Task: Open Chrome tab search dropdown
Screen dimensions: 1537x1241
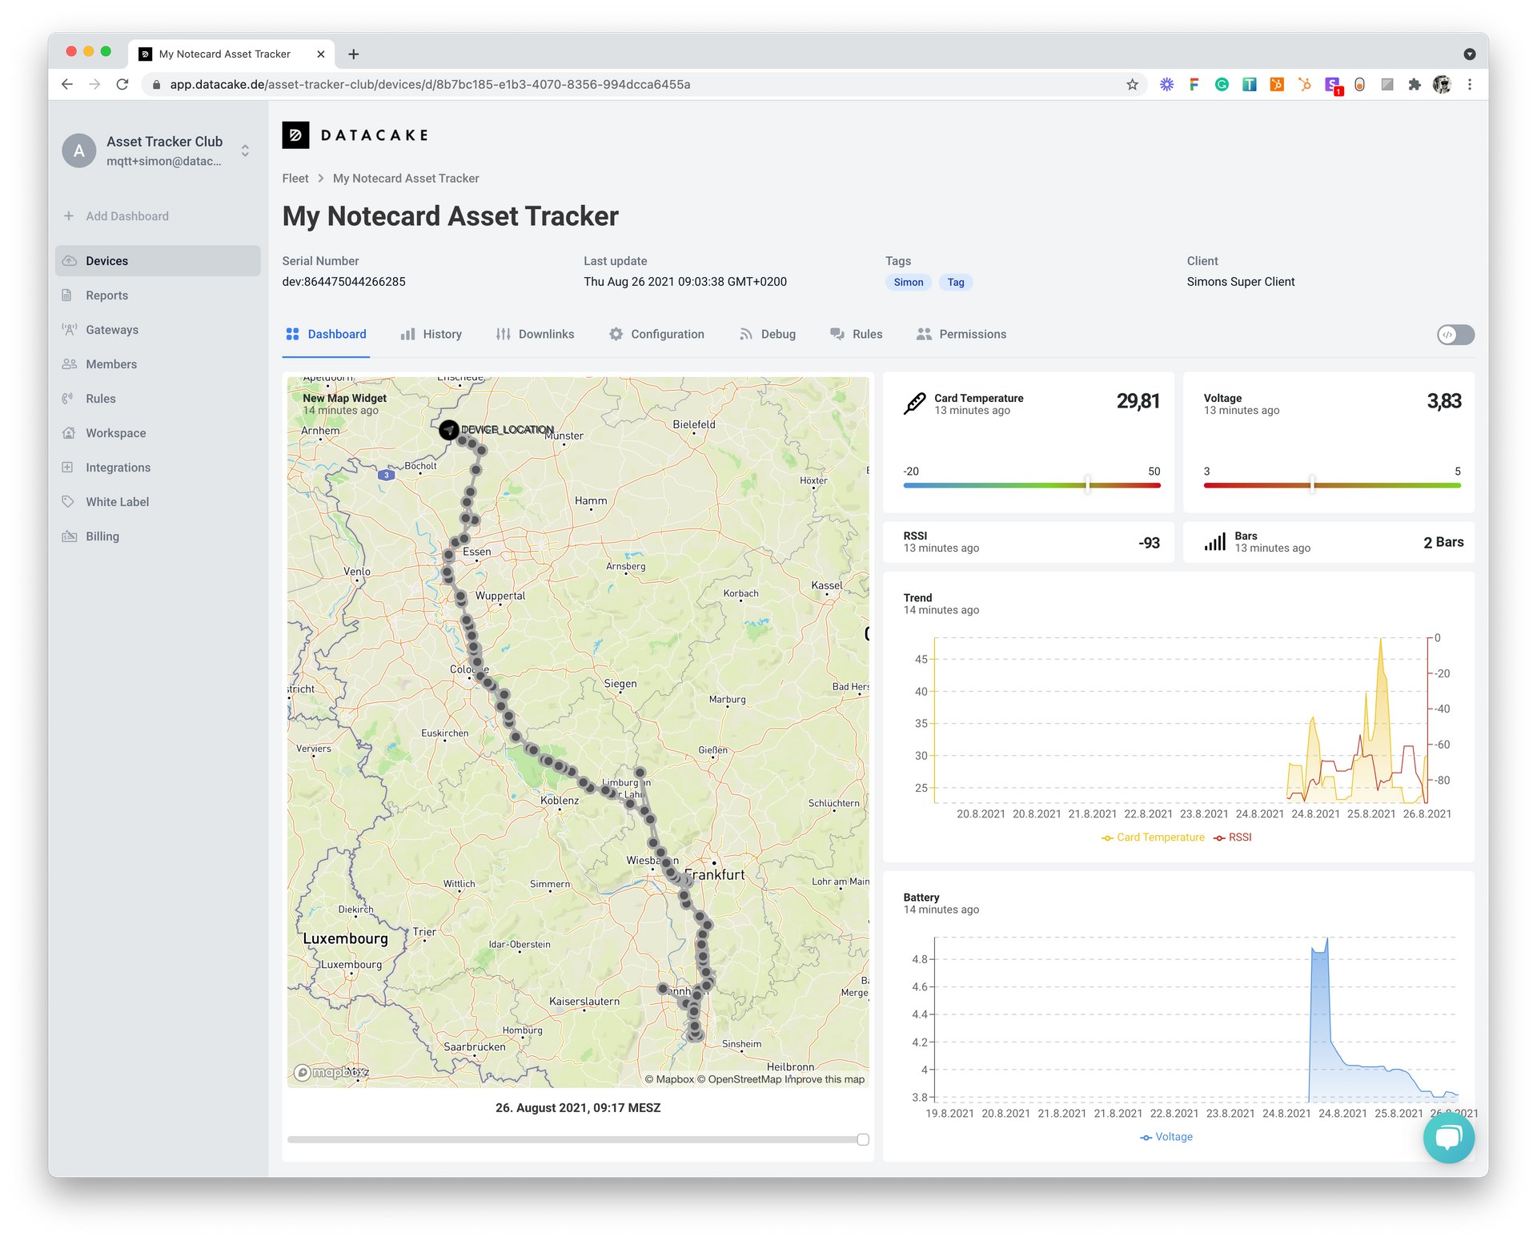Action: (x=1470, y=54)
